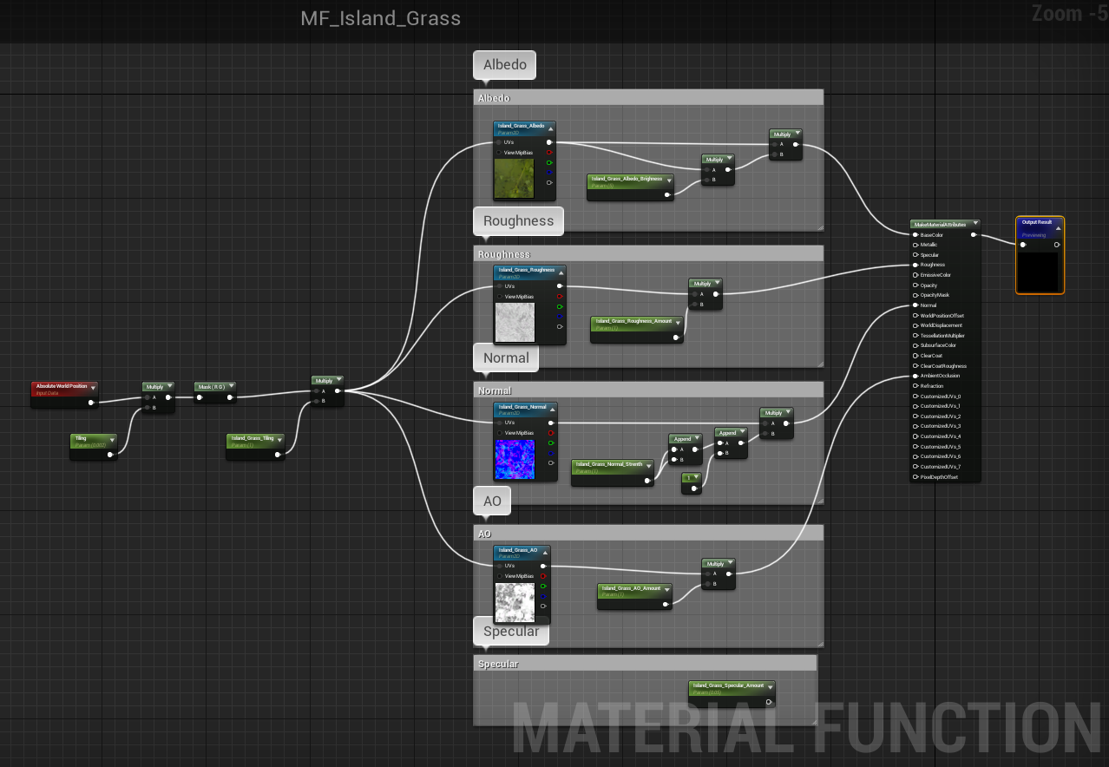Screen dimensions: 1109x767
Task: Expand the Island_Grass_Normal_Strenth node arrow
Action: pos(648,465)
